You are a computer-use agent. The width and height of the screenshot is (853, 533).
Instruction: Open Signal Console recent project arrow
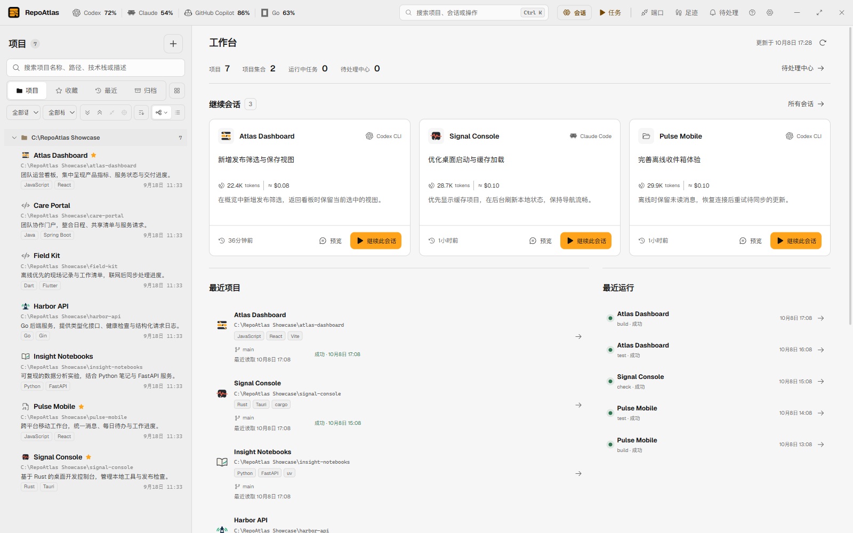coord(578,405)
